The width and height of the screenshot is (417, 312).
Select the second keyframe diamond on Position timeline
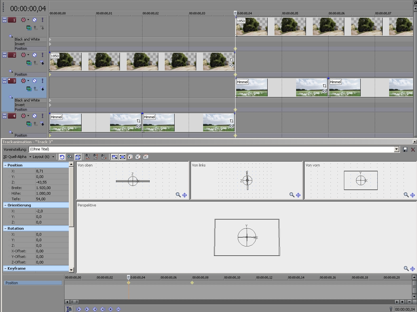[x=192, y=283]
